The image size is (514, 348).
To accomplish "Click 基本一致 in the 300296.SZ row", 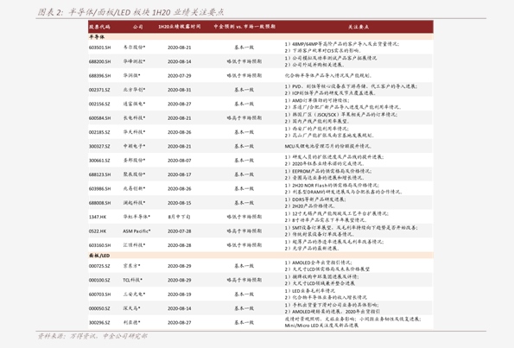I will click(244, 323).
